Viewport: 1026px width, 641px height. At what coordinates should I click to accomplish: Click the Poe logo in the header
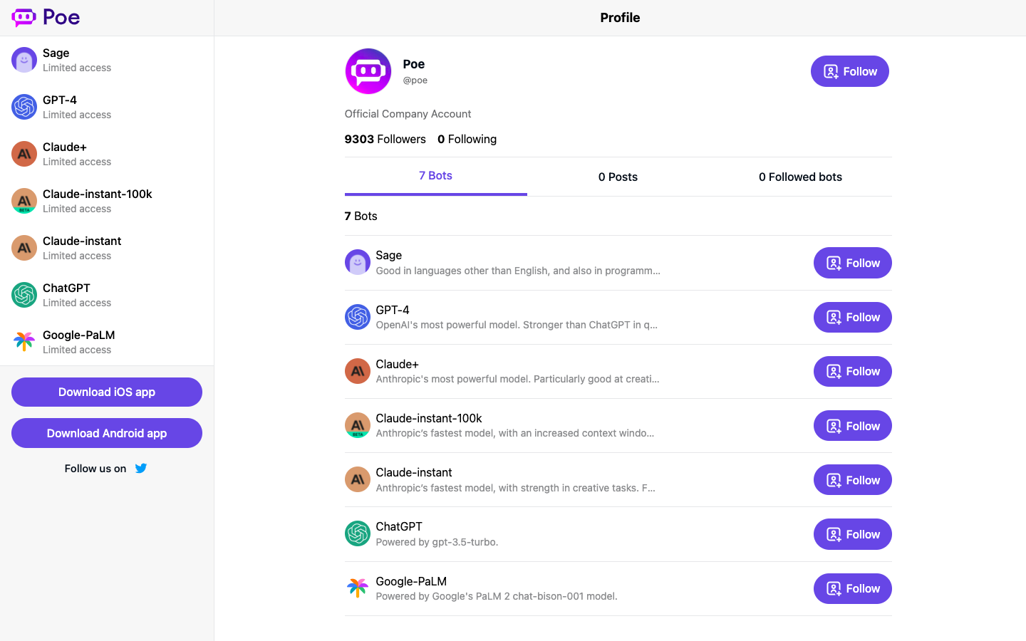coord(46,17)
